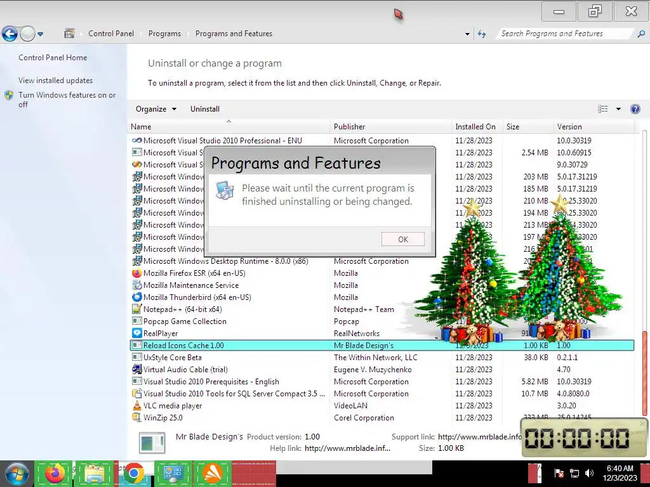This screenshot has width=650, height=487.
Task: Open Google Chrome from the taskbar
Action: tap(133, 474)
